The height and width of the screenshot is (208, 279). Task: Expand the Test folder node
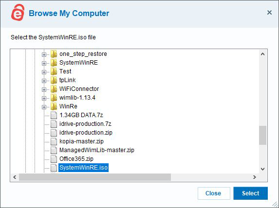(44, 72)
